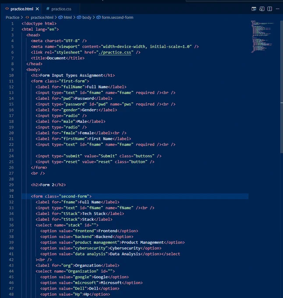The image size is (283, 298).
Task: Click the label for="fullName" line
Action: pos(81,87)
